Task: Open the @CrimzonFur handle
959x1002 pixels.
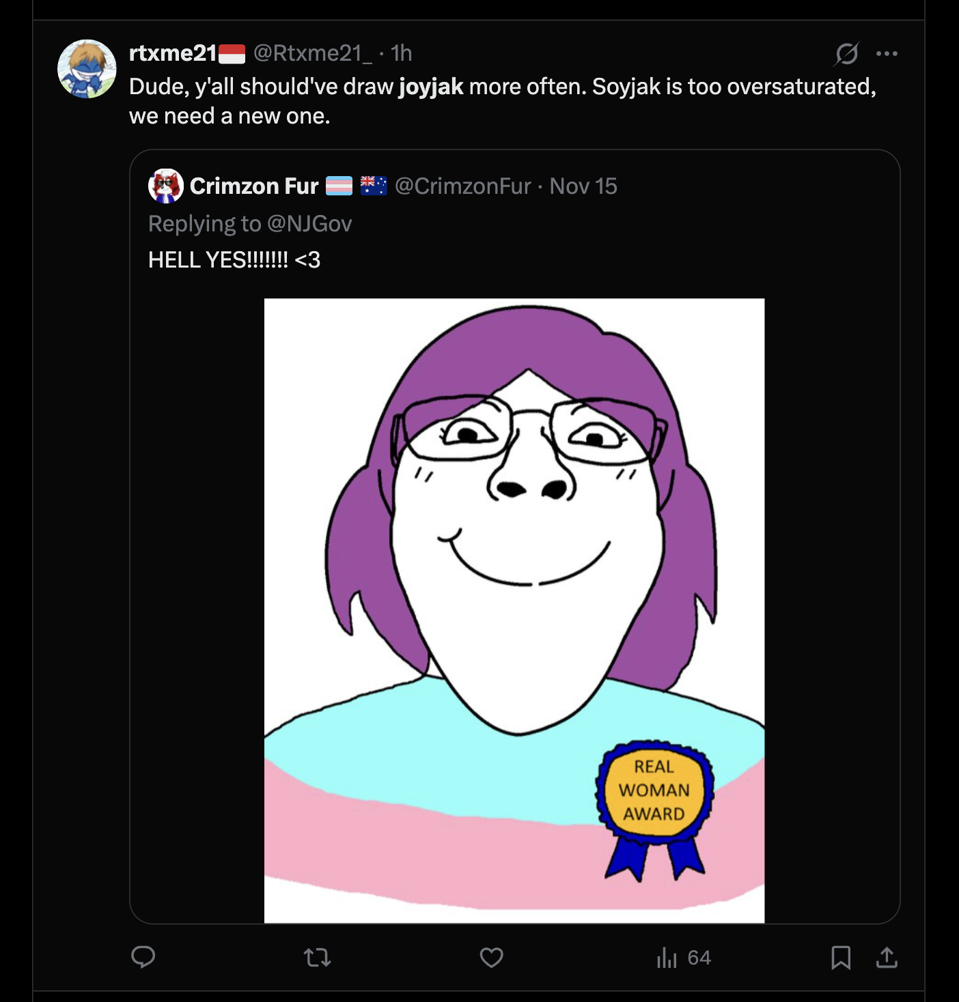Action: (462, 186)
